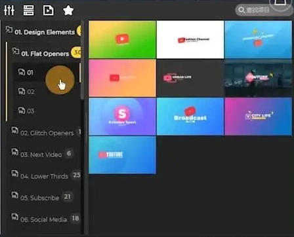294x237 pixels.
Task: Select the City Life opener thumbnail
Action: click(x=259, y=117)
